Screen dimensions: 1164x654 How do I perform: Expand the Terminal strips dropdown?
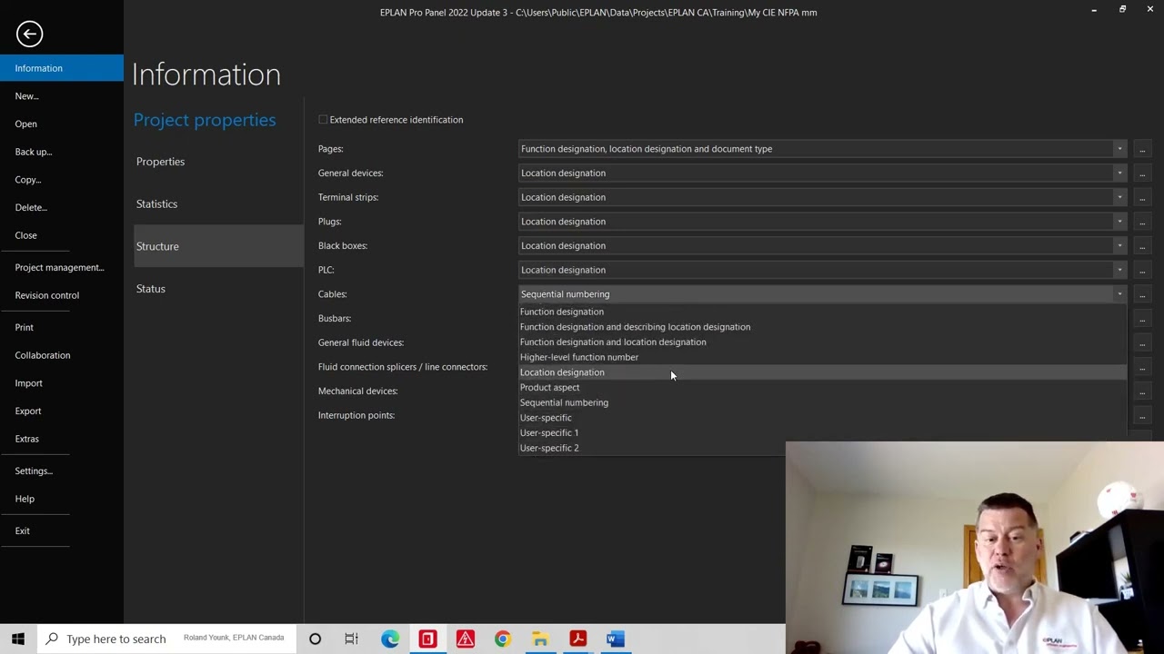[1119, 197]
